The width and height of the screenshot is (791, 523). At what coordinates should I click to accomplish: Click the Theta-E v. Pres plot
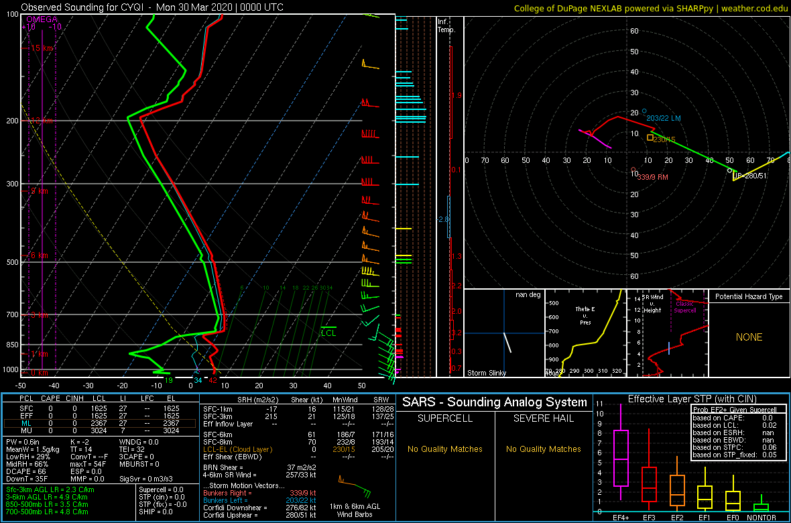pos(585,333)
